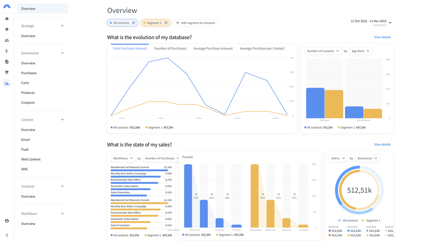Open the contacts people icon
This screenshot has width=429, height=241.
(x=7, y=40)
